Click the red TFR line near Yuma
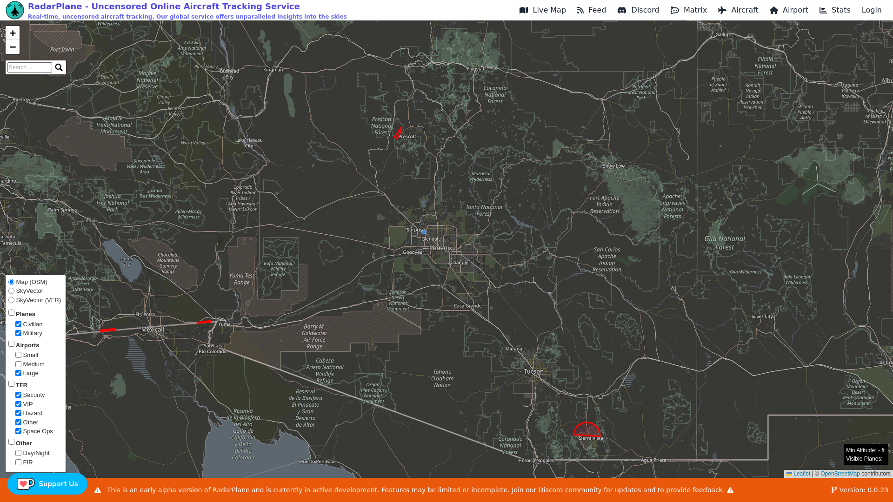The height and width of the screenshot is (502, 893). (204, 322)
